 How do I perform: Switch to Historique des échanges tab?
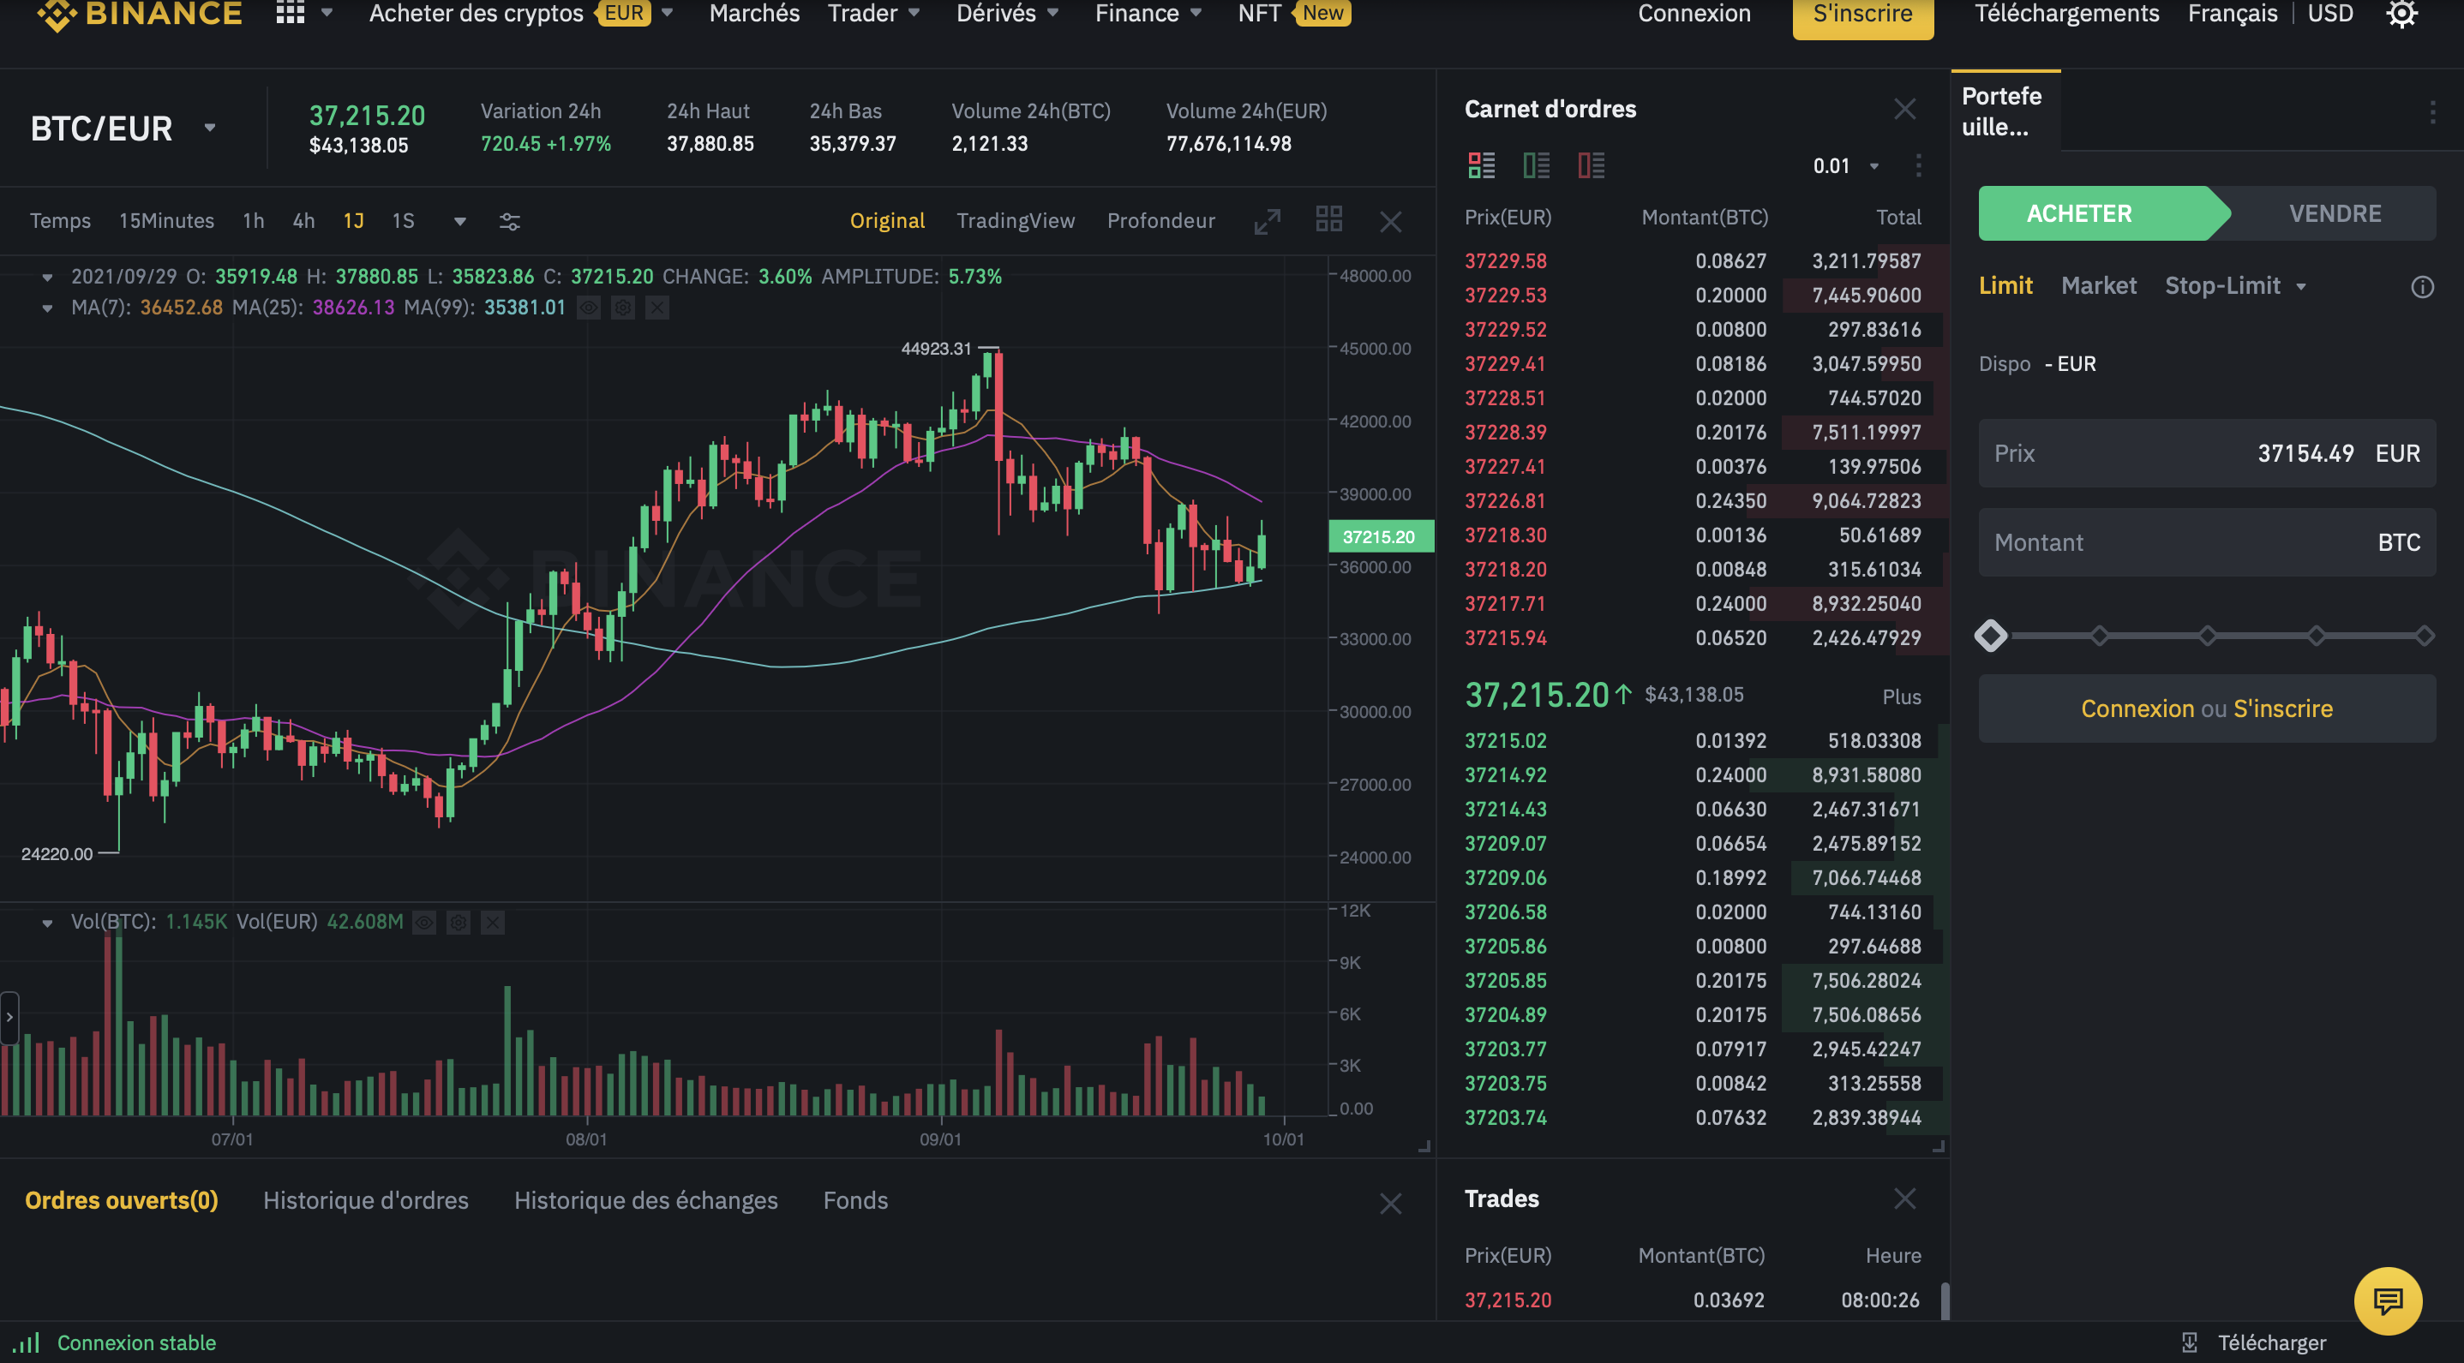645,1200
